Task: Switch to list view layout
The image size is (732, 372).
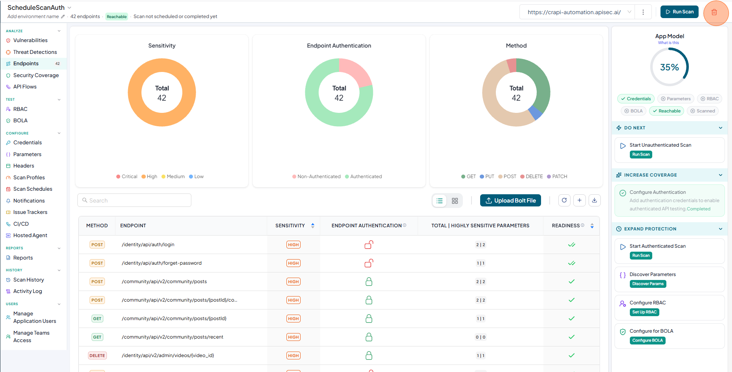Action: pyautogui.click(x=440, y=201)
